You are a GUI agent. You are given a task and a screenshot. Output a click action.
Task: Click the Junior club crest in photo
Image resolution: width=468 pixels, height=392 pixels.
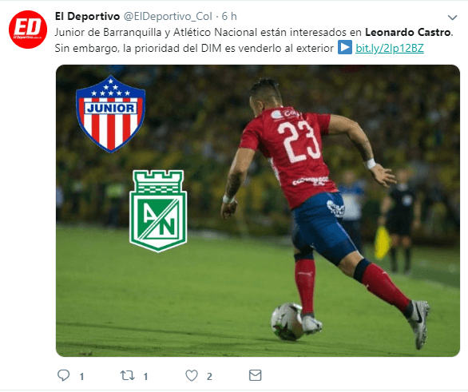(111, 114)
